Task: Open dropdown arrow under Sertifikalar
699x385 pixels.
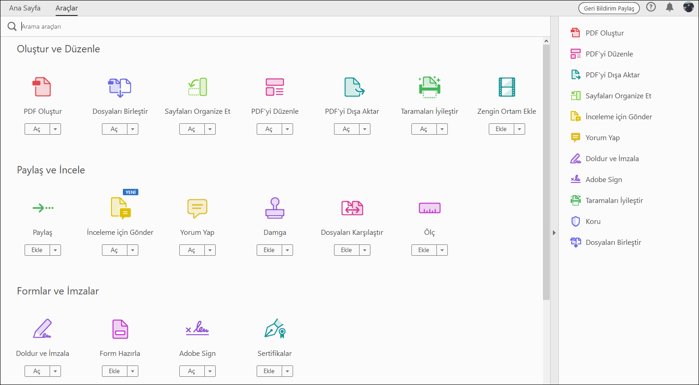Action: tap(287, 371)
